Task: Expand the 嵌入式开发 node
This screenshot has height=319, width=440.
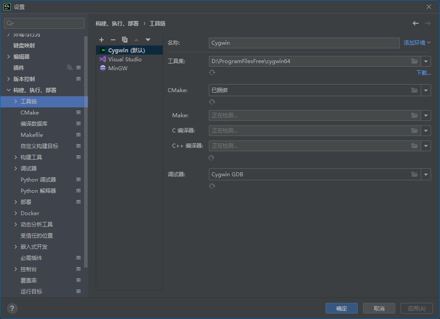Action: point(16,247)
